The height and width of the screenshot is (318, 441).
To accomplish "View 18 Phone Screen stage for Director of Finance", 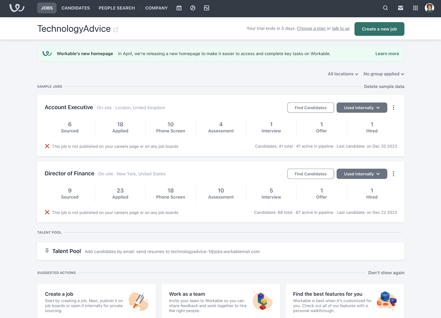I will pyautogui.click(x=171, y=194).
